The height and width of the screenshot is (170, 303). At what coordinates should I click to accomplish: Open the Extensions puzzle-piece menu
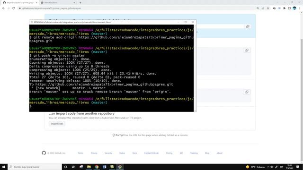[x=284, y=8]
